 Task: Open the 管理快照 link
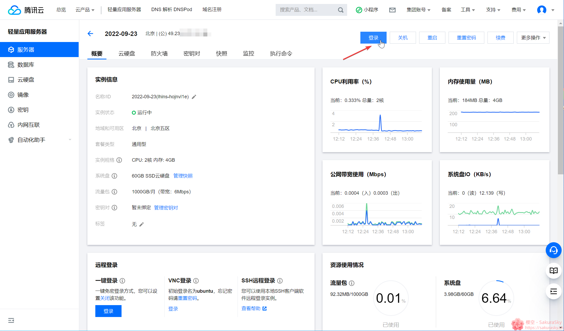point(183,176)
